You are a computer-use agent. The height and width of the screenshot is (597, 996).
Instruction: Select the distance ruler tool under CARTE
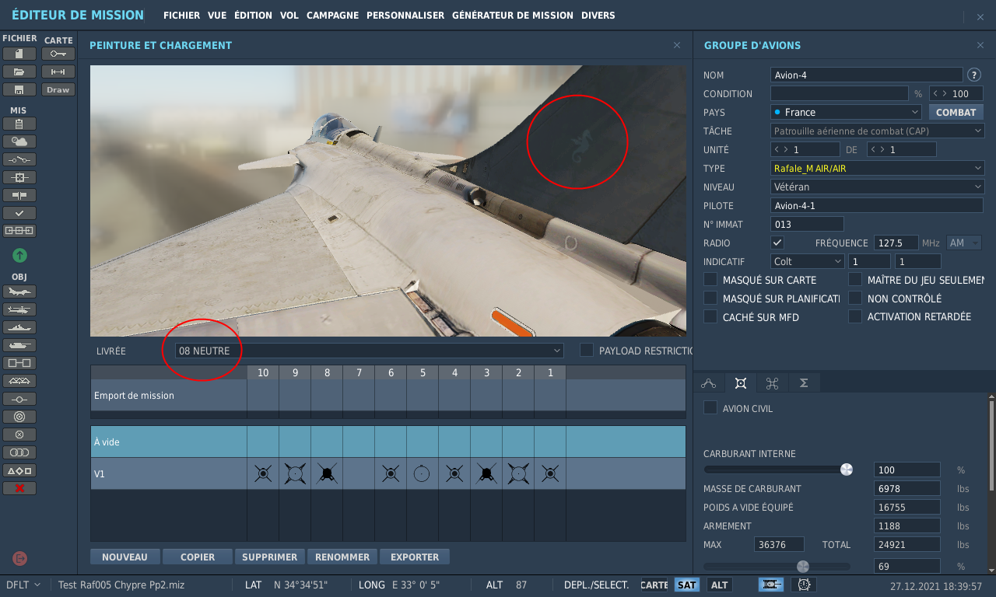click(58, 72)
